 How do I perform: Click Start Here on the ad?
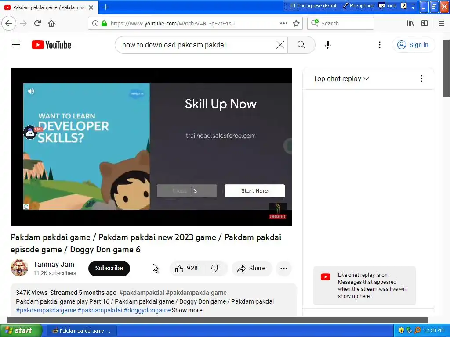point(254,190)
